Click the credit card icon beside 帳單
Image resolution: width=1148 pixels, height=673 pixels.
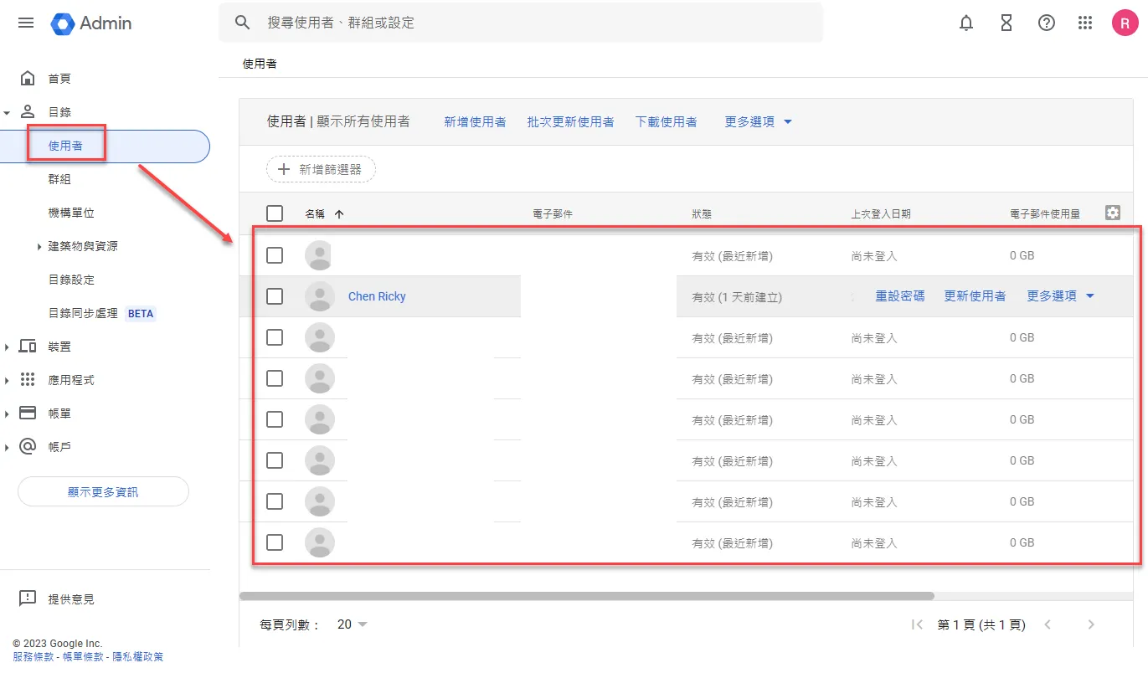28,413
